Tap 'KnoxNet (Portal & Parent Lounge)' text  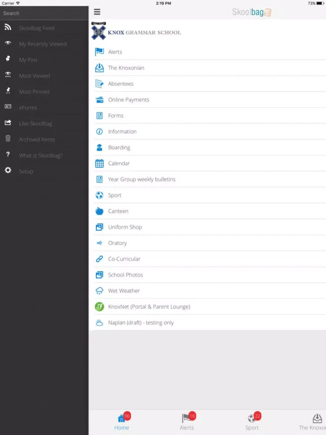[149, 307]
